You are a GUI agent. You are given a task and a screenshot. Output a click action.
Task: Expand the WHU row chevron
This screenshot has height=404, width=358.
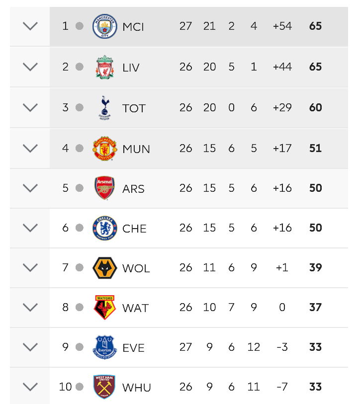pyautogui.click(x=30, y=387)
